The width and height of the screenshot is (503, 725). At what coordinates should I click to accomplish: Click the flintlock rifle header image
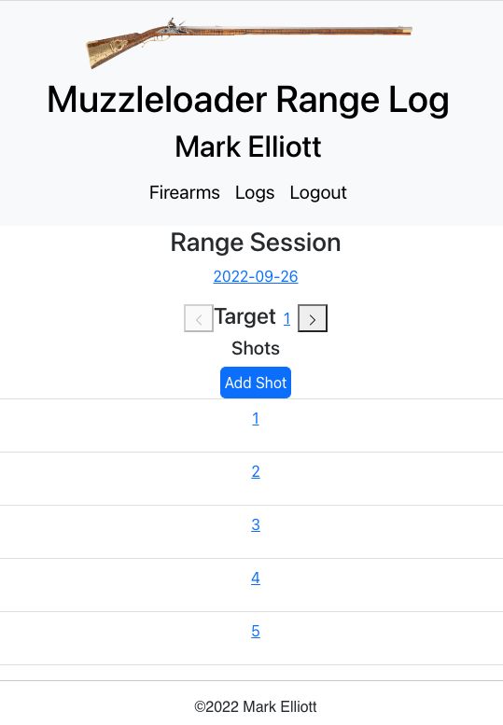point(249,43)
